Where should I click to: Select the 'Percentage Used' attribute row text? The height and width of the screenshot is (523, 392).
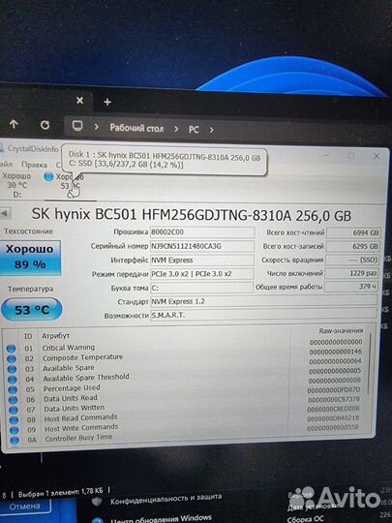click(x=72, y=388)
